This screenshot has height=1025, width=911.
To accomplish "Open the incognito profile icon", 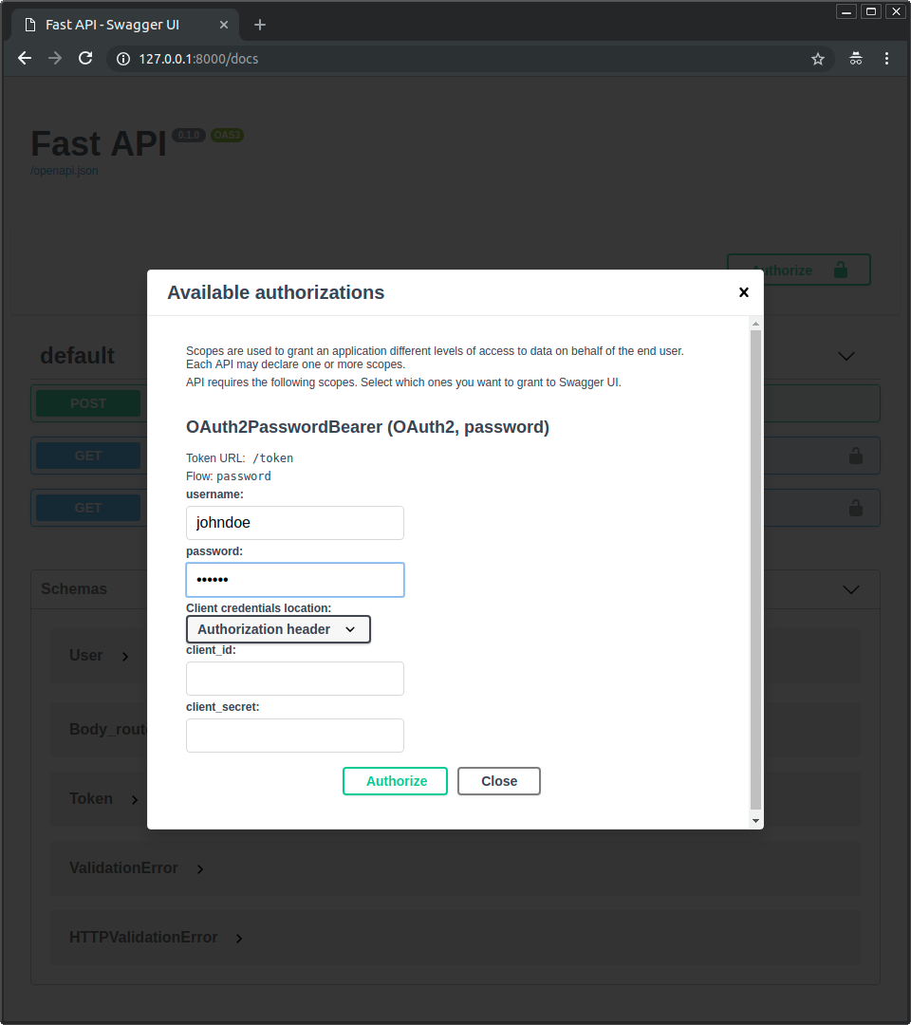I will click(856, 59).
